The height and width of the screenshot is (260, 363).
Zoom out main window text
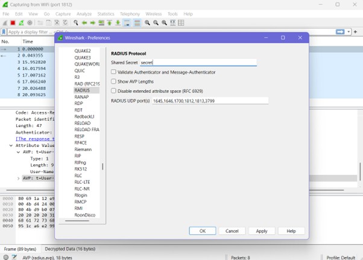click(x=156, y=23)
